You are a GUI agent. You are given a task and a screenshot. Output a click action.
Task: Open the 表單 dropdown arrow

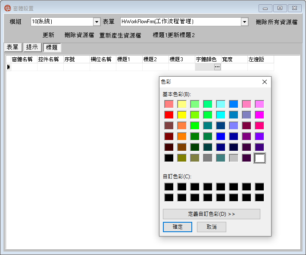click(x=244, y=22)
